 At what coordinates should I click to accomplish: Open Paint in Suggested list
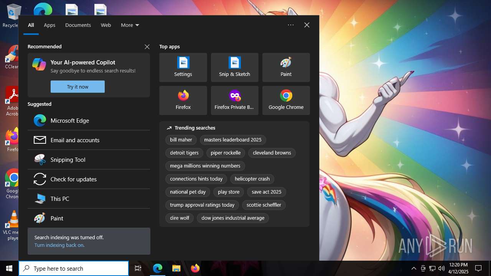click(x=89, y=218)
